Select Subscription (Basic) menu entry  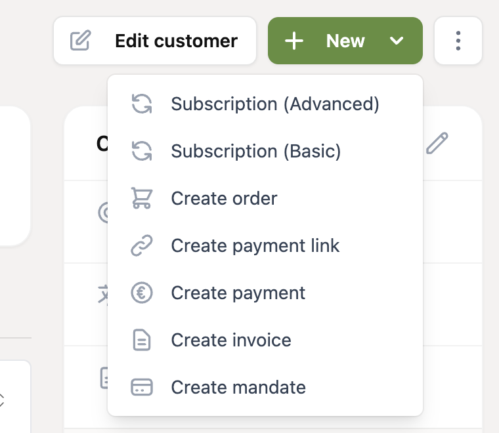click(265, 151)
